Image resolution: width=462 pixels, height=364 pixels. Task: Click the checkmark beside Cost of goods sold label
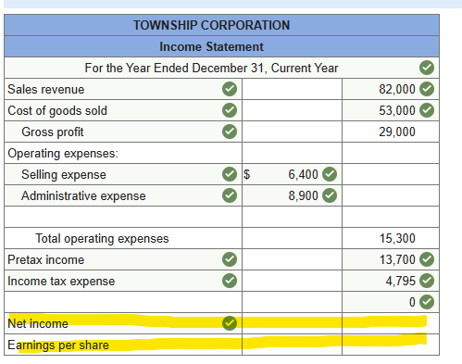pos(230,110)
